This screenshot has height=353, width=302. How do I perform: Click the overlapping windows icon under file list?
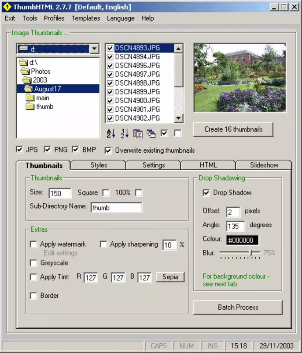151,134
